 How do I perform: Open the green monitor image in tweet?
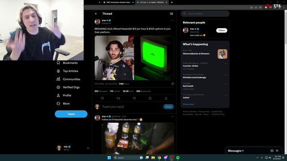(x=154, y=58)
